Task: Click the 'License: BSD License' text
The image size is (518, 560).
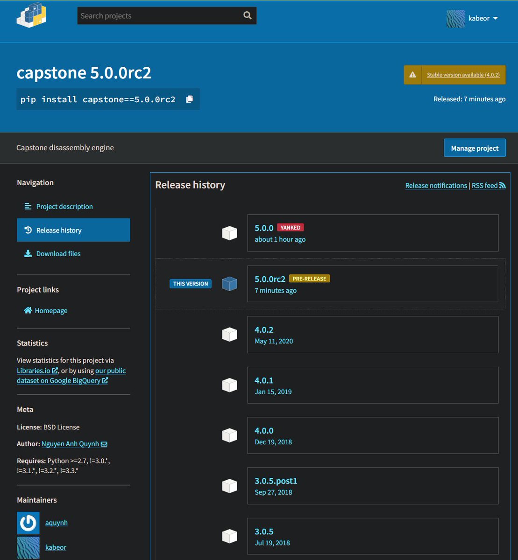Action: pos(48,427)
